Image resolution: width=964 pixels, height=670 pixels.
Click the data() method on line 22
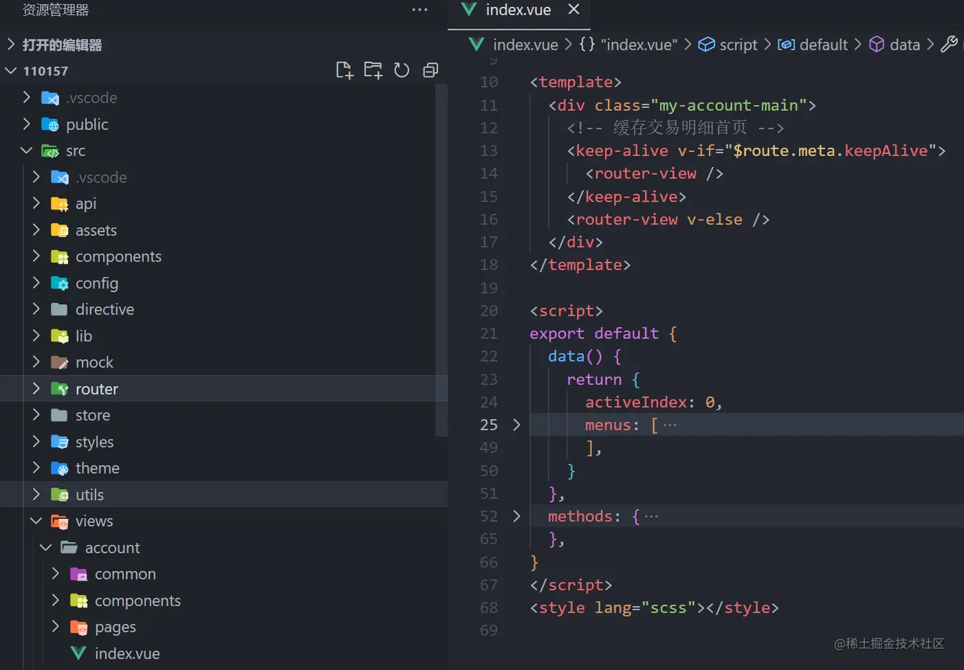pos(575,356)
